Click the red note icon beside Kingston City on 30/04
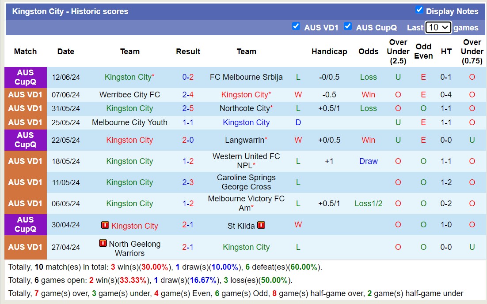This screenshot has width=487, height=304. click(x=105, y=225)
